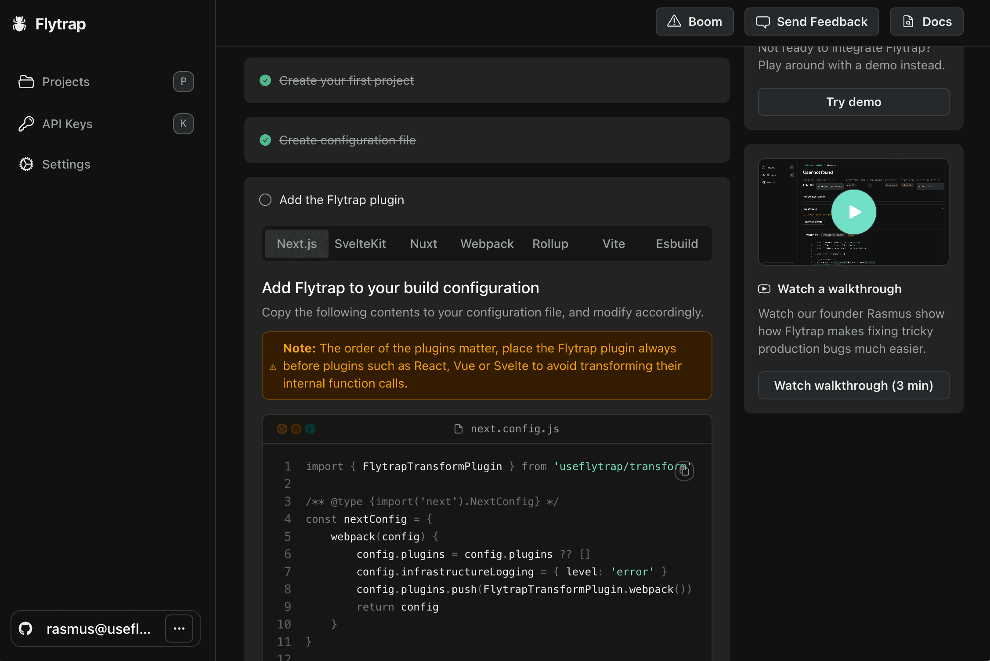The height and width of the screenshot is (661, 990).
Task: Click the Settings gear icon
Action: [26, 164]
